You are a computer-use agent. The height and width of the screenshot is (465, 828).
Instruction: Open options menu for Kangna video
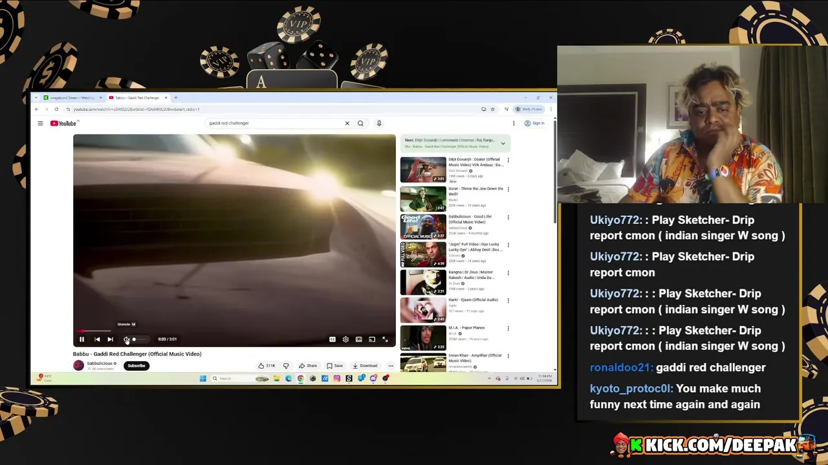(x=508, y=273)
